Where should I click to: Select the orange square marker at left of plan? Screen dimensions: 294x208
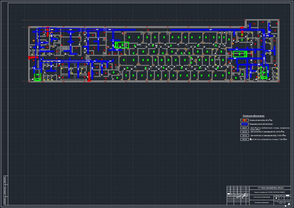[x=33, y=41]
